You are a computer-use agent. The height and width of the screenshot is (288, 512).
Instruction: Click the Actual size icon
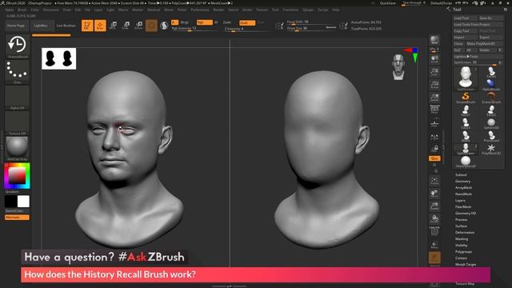[x=434, y=85]
